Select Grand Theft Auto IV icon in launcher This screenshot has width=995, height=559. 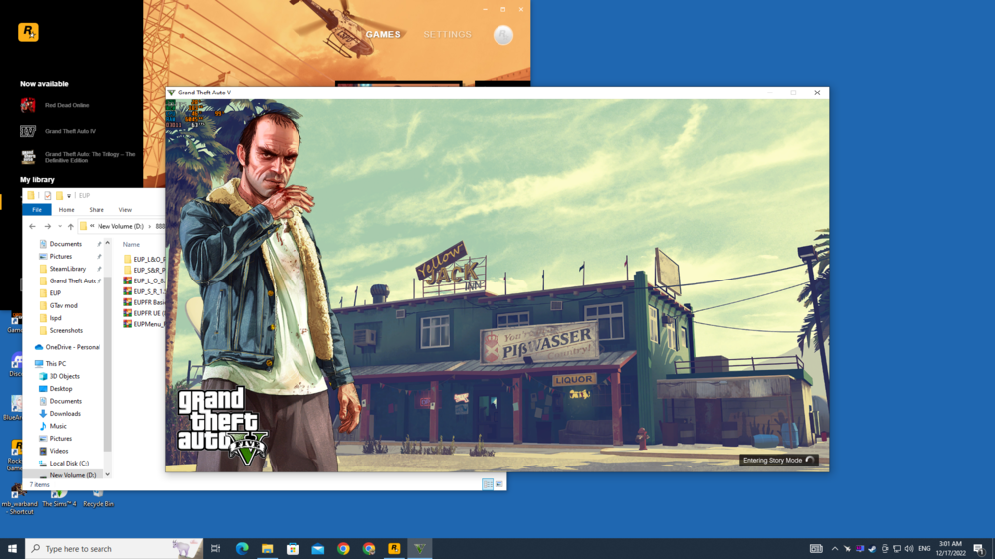tap(27, 131)
